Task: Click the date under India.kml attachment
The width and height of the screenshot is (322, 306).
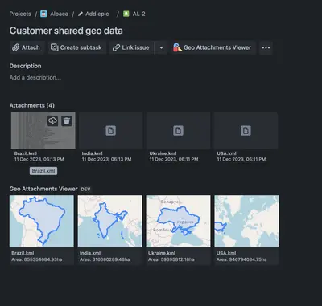Action: click(x=106, y=159)
